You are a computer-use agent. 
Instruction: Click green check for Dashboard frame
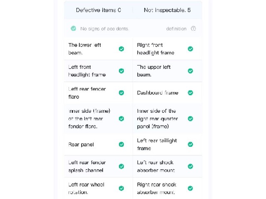[190, 93]
